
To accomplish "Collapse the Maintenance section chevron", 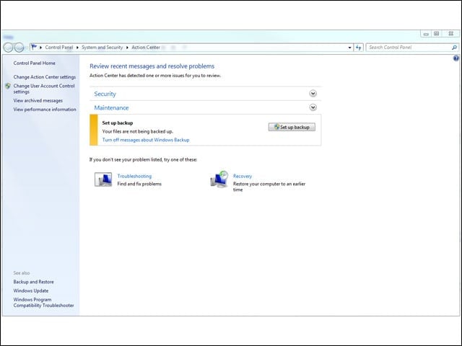I will coord(313,107).
